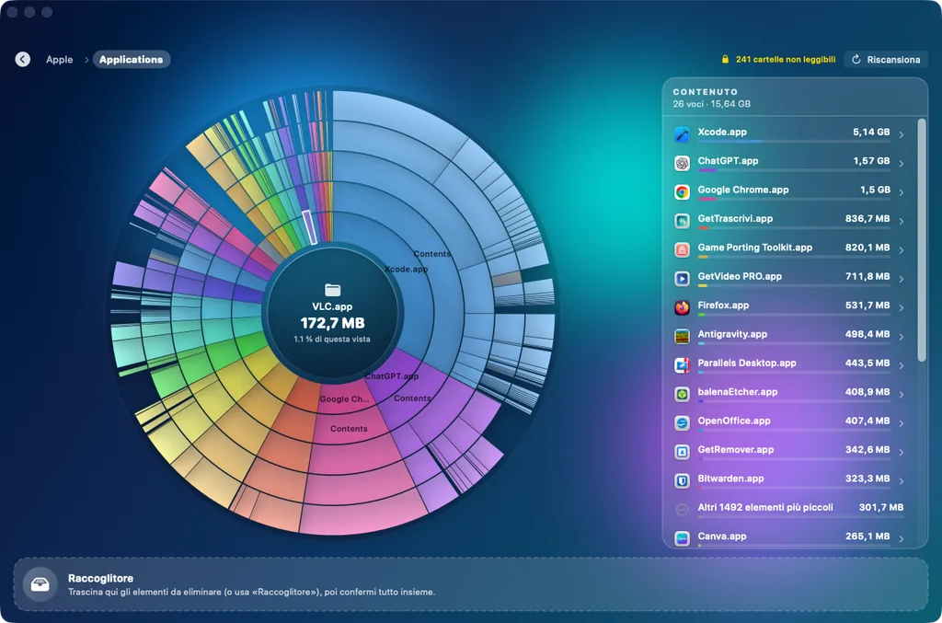Screen dimensions: 942x623
Task: Click the 172,7 MB center value
Action: pos(332,323)
